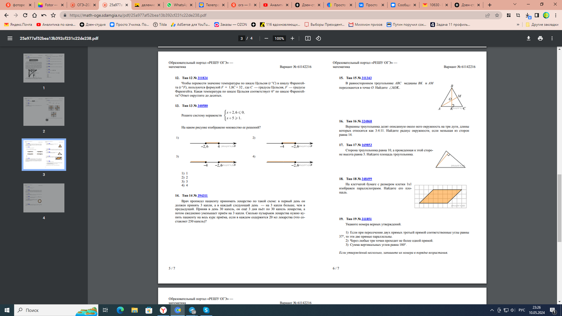The image size is (562, 316).
Task: Launch Yandex Browser from taskbar
Action: [163, 310]
